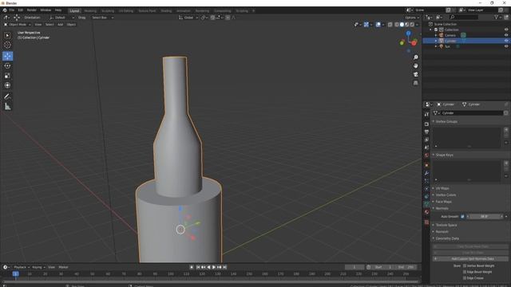Image resolution: width=511 pixels, height=287 pixels.
Task: Hide the Collection in outliner
Action: click(x=506, y=29)
